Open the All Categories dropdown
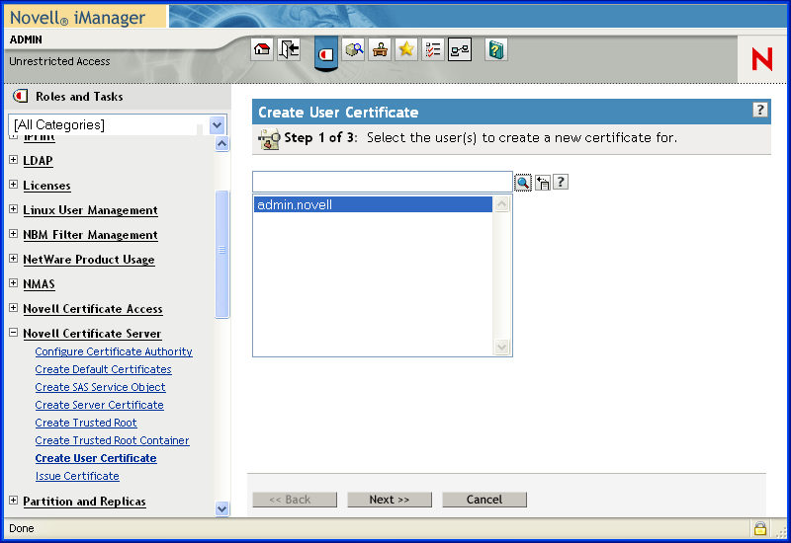This screenshot has height=543, width=791. coord(218,125)
